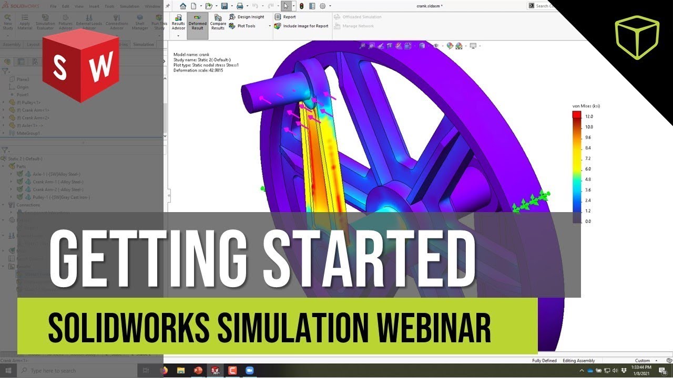The height and width of the screenshot is (378, 673).
Task: Open the Tools menu
Action: tap(109, 6)
